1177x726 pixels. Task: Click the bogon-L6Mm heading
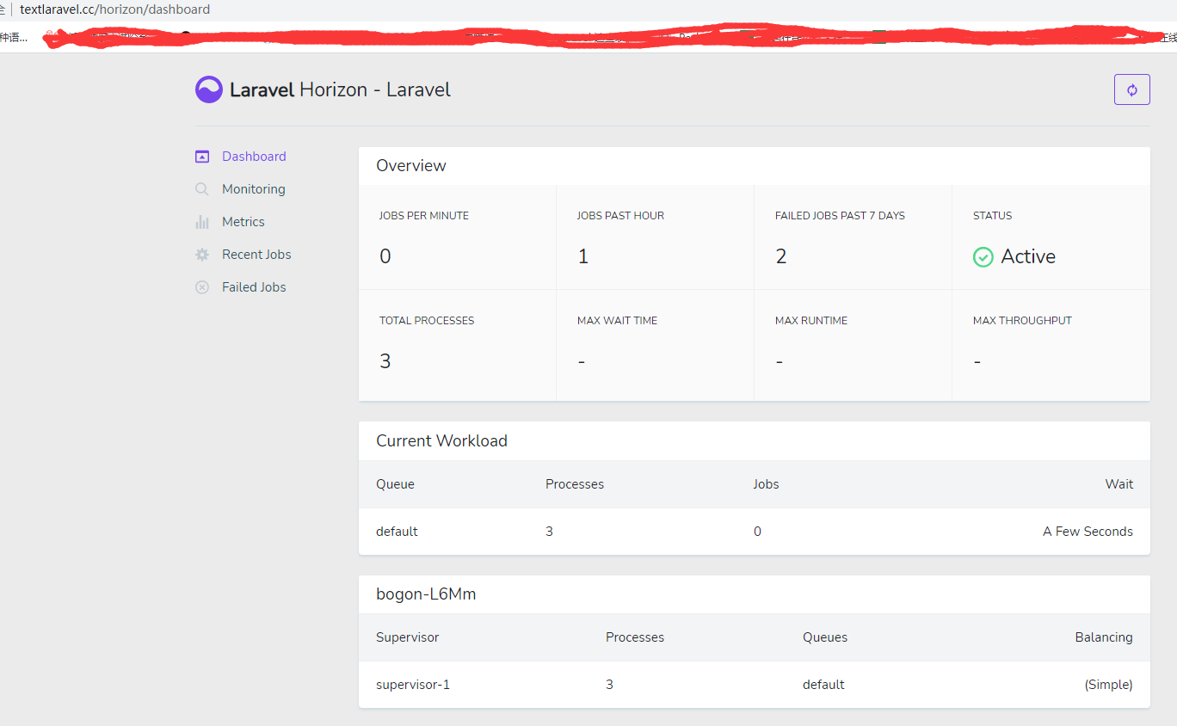[x=426, y=594]
